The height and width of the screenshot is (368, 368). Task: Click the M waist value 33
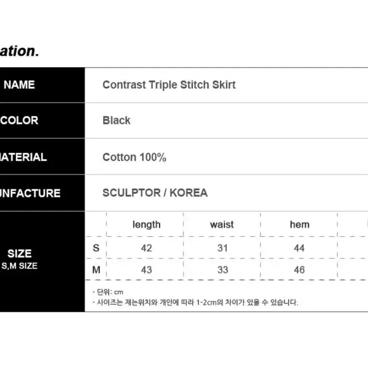point(223,270)
